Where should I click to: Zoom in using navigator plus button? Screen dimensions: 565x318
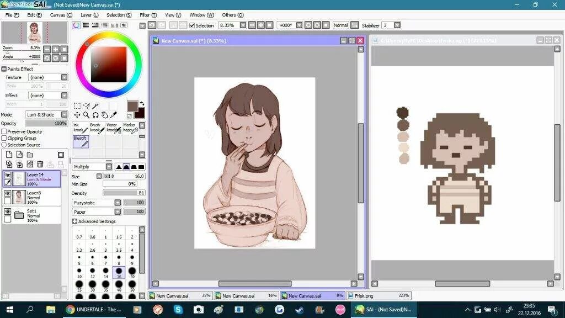[56, 49]
